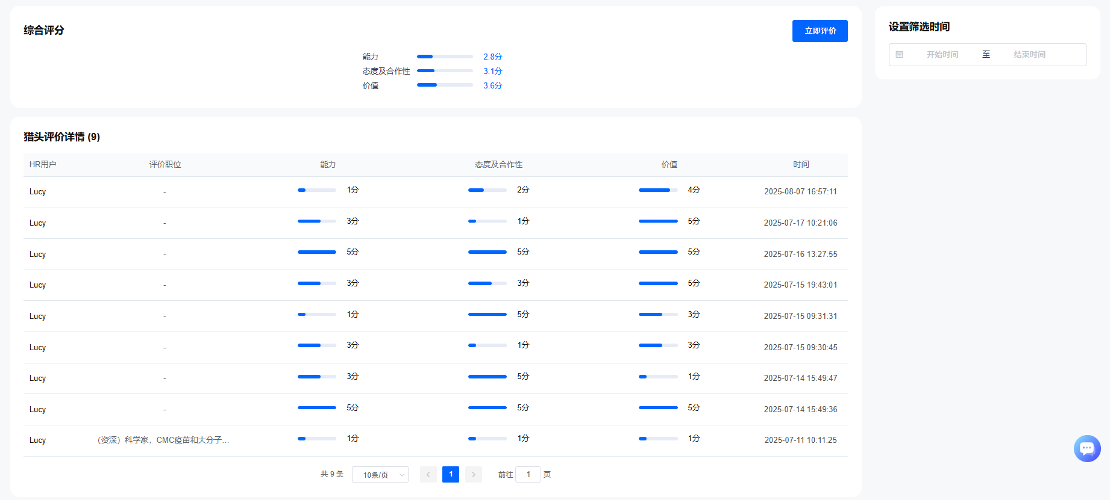Click timestamp 2025-07-15 09:30:45

(801, 348)
